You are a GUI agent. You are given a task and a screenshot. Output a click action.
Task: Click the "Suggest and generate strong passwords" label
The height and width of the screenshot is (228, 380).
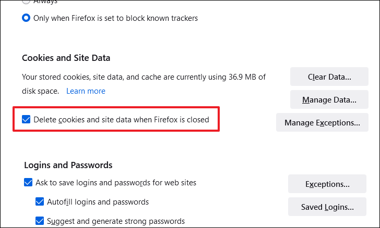tap(115, 221)
